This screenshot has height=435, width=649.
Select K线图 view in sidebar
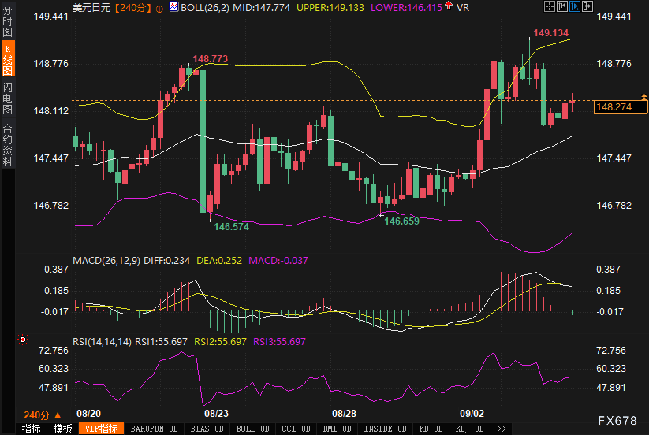pyautogui.click(x=7, y=59)
